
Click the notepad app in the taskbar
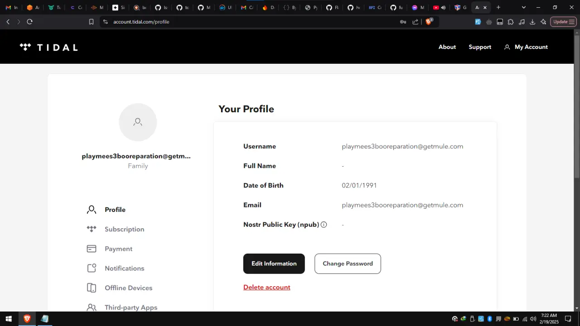click(44, 319)
